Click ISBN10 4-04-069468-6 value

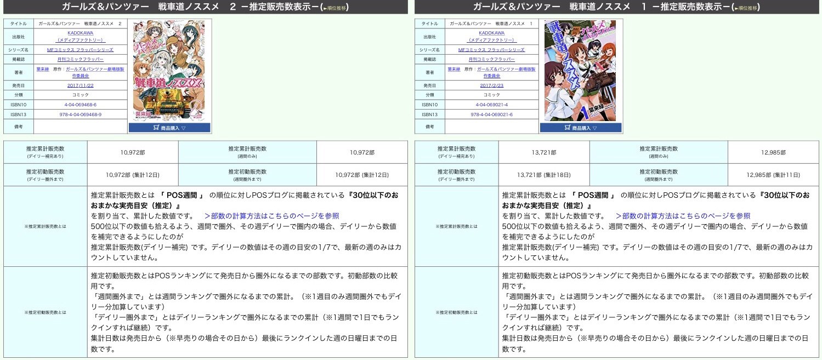81,105
